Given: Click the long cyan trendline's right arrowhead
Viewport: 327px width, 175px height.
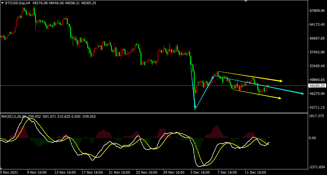Looking at the screenshot, I should click(x=302, y=94).
